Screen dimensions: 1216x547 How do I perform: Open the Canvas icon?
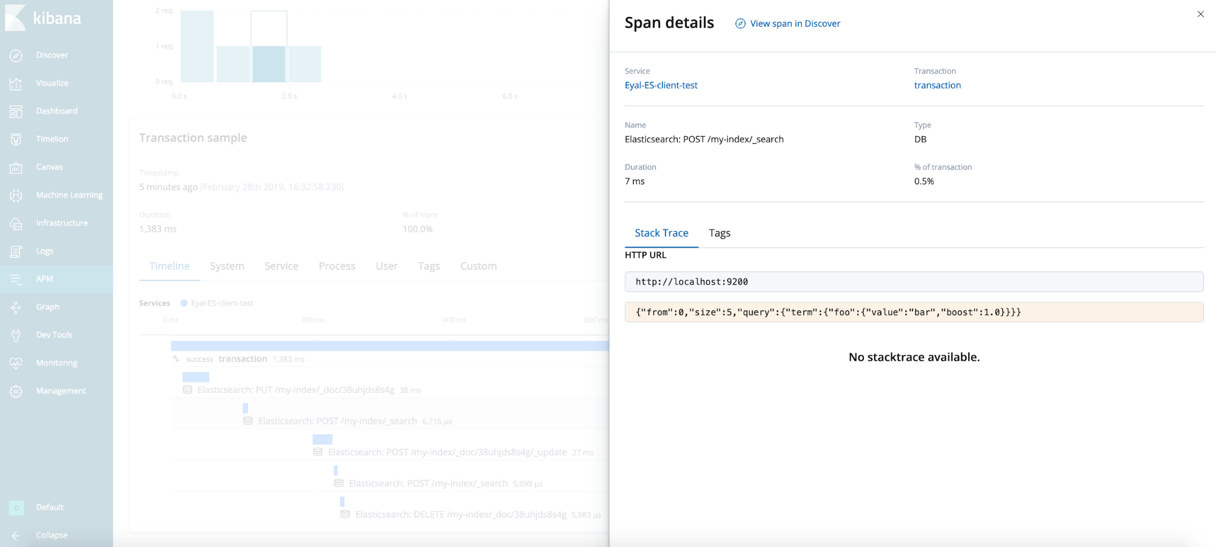16,167
